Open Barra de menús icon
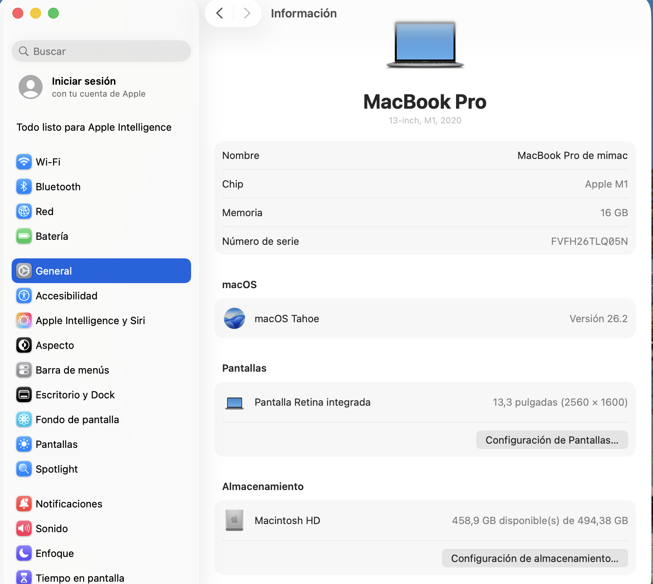Screen dimensions: 653x584 click(24, 370)
